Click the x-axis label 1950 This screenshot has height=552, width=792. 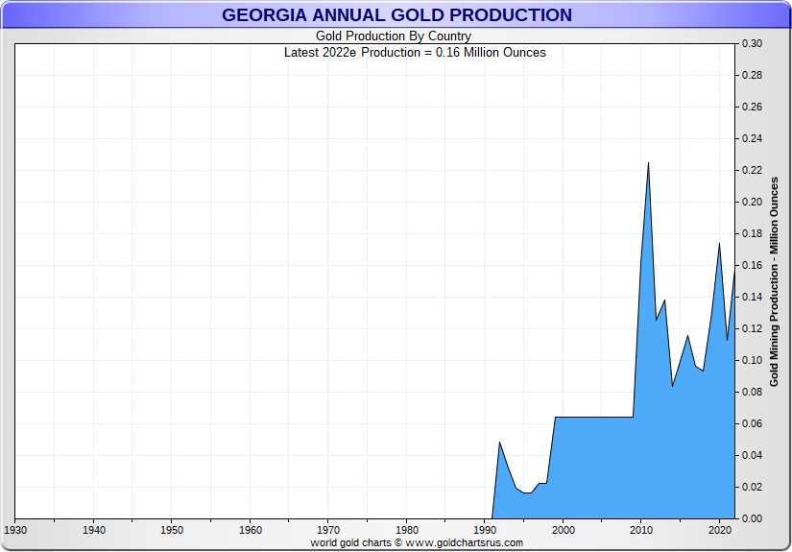point(172,530)
